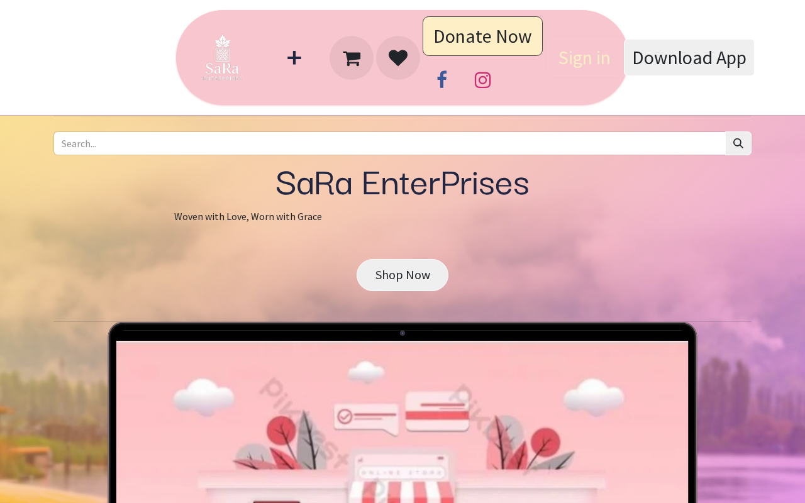
Task: Click the Donate Now button
Action: 482,36
